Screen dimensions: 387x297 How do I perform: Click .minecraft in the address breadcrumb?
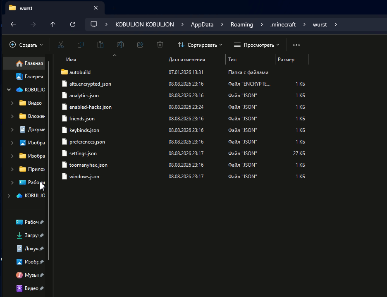(x=283, y=24)
